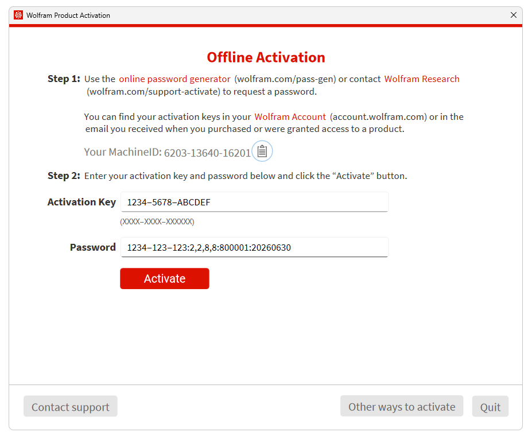Click the Password input field
The height and width of the screenshot is (440, 532).
click(x=254, y=247)
